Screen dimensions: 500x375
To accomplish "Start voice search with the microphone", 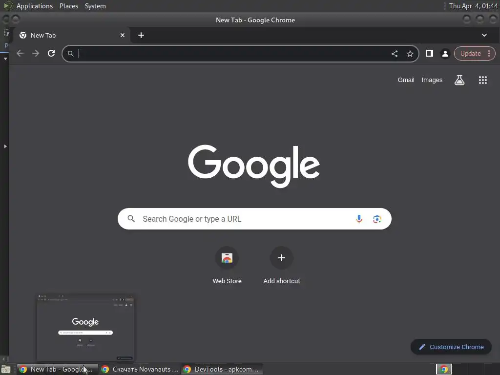I will click(x=359, y=219).
